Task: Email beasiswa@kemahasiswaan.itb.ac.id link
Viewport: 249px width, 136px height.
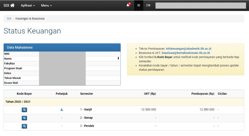Action: tap(186, 53)
